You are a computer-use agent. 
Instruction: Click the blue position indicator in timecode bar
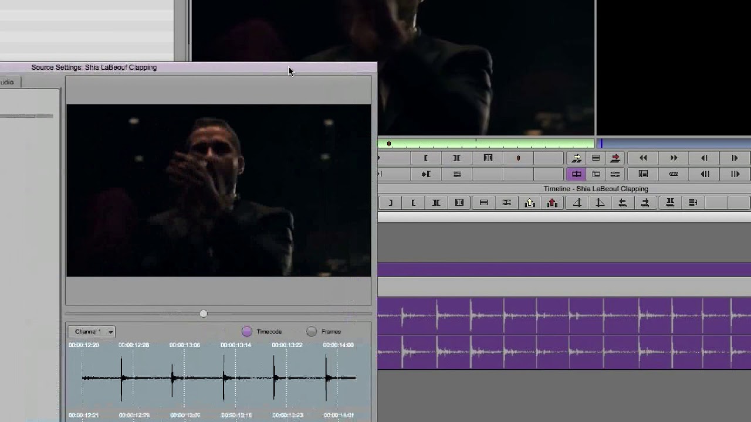[601, 144]
